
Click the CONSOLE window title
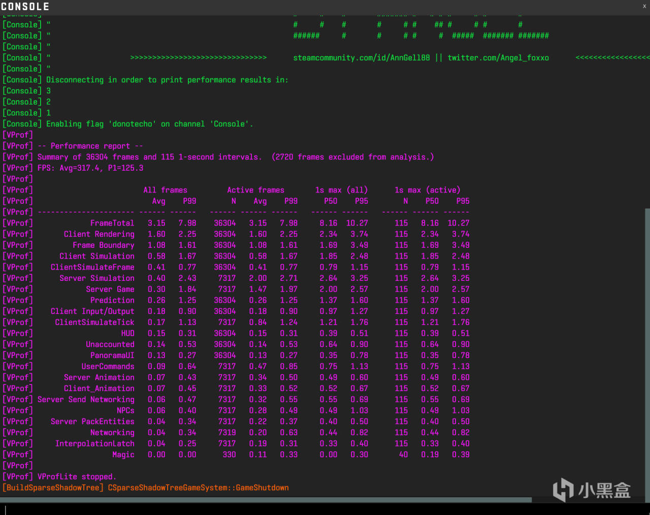click(25, 7)
